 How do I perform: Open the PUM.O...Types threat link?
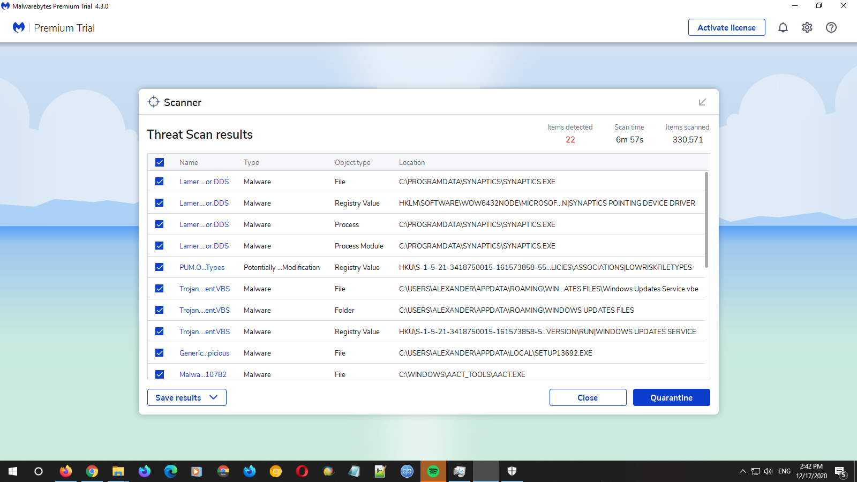tap(202, 267)
